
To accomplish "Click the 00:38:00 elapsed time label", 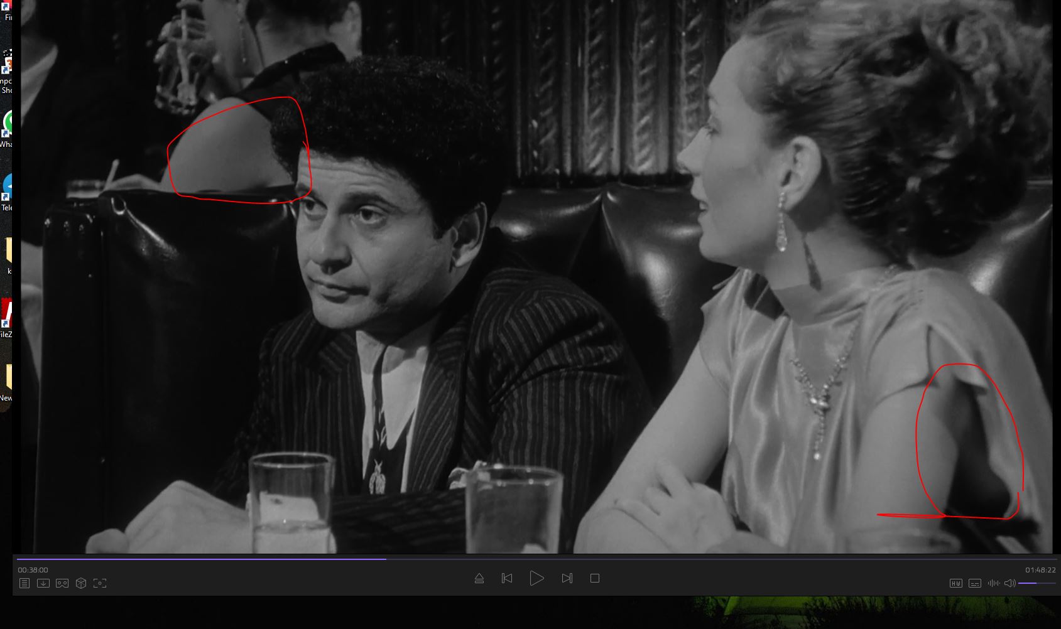I will [33, 570].
